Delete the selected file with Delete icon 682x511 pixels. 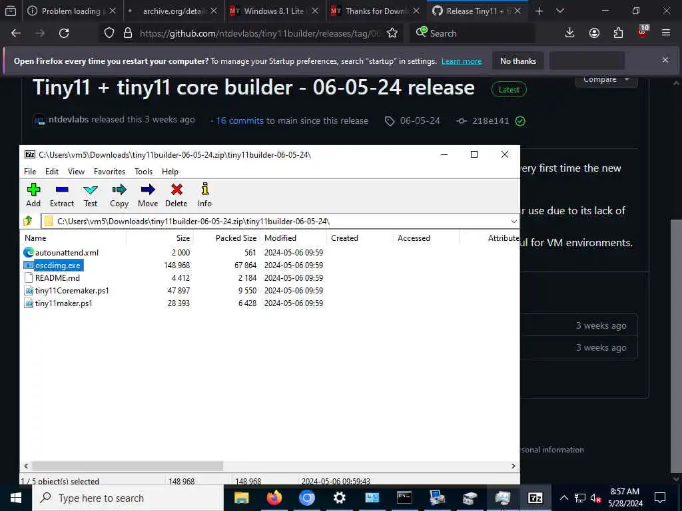tap(176, 195)
